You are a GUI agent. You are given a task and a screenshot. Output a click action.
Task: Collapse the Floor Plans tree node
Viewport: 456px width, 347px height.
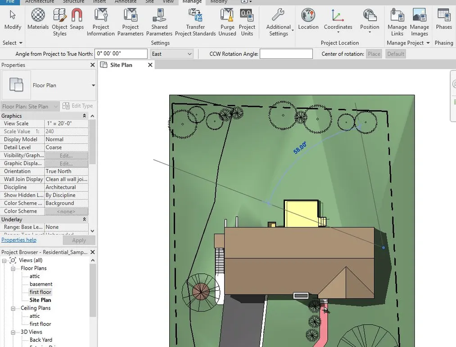14,268
